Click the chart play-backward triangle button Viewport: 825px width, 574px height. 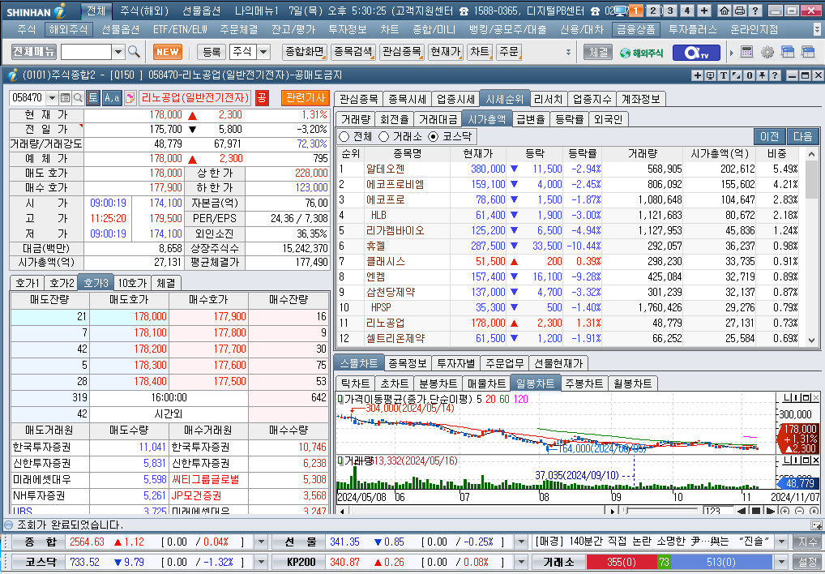[742, 511]
